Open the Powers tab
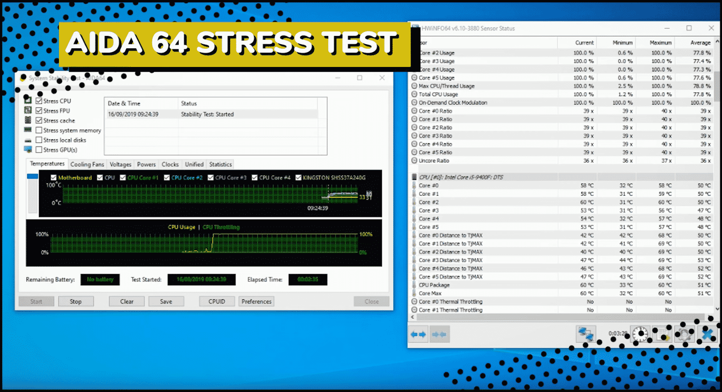The image size is (722, 392). (146, 164)
